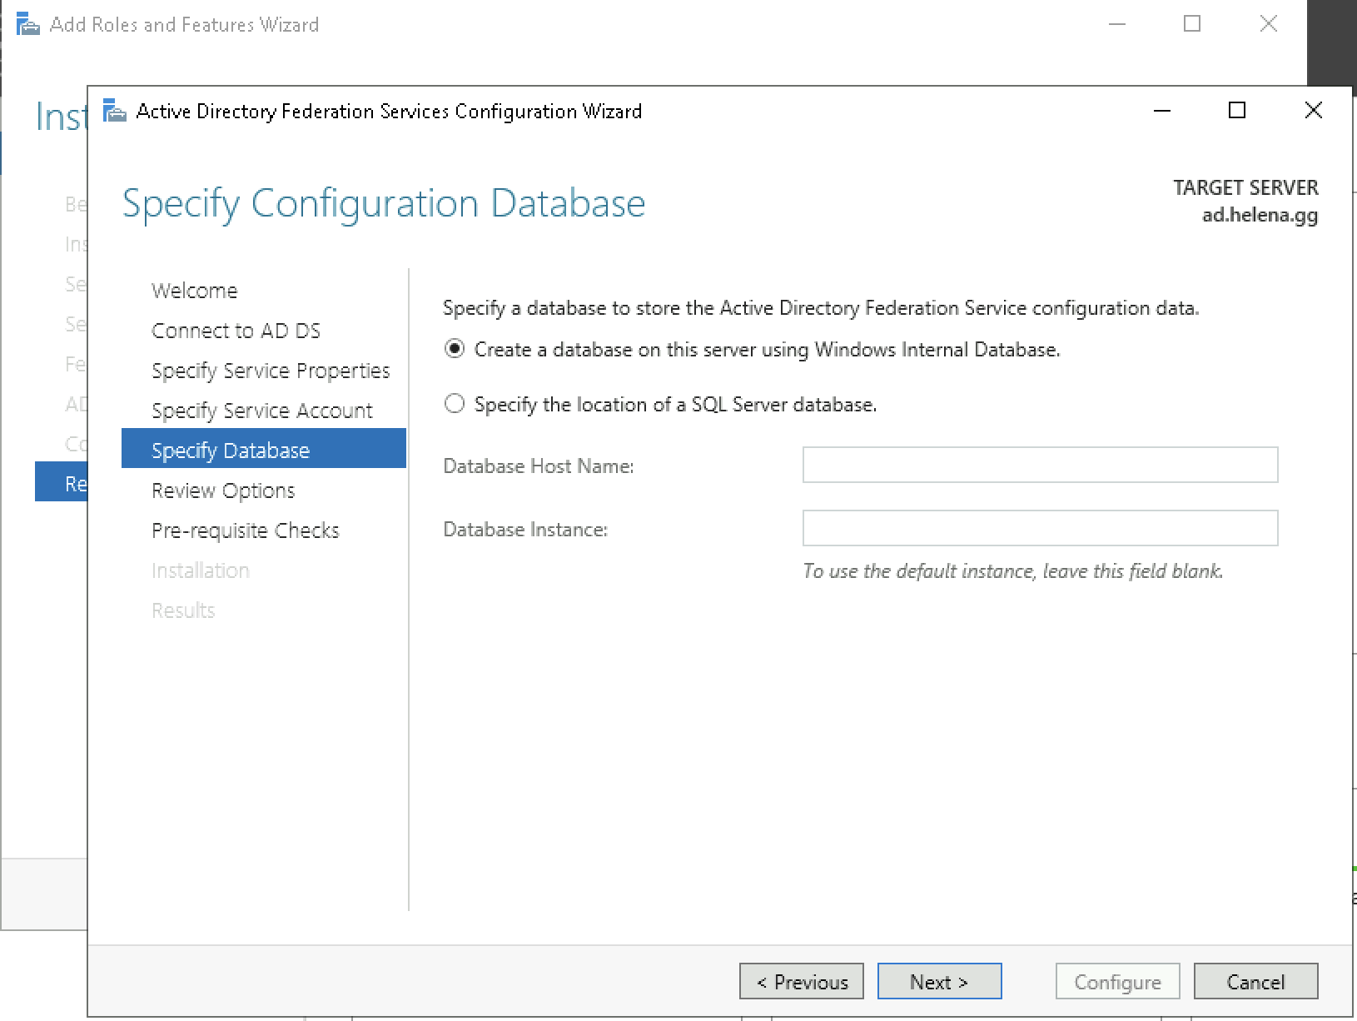The width and height of the screenshot is (1357, 1021).
Task: Minimize the AD FS Configuration Wizard window
Action: [1162, 111]
